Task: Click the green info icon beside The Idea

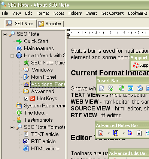Action: point(19,113)
